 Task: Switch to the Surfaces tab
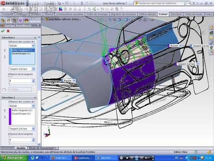click(x=36, y=14)
